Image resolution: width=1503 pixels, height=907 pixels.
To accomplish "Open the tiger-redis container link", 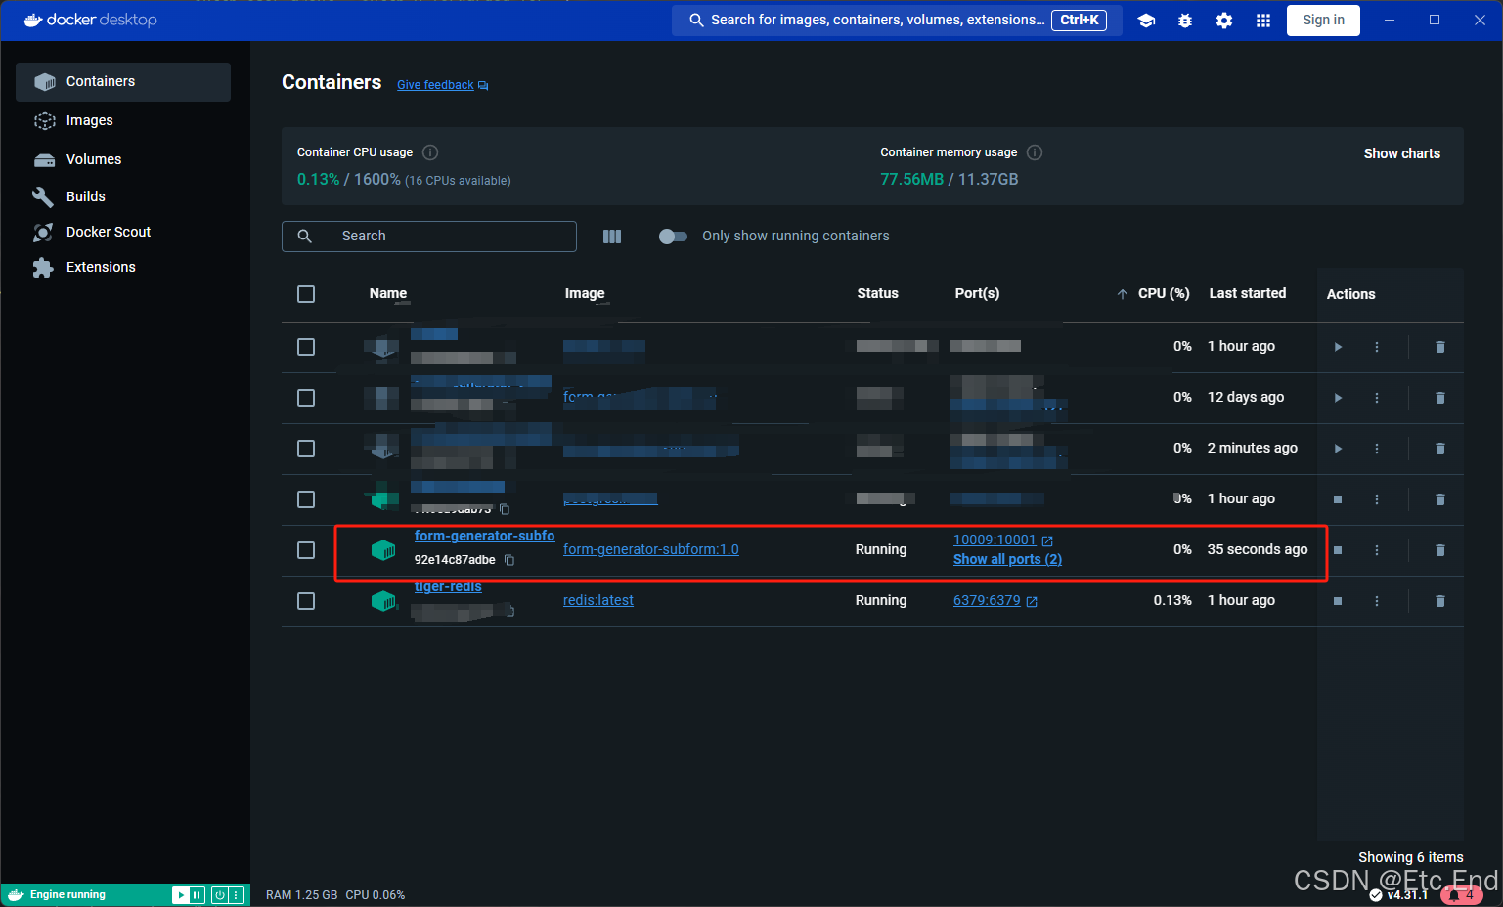I will [448, 586].
